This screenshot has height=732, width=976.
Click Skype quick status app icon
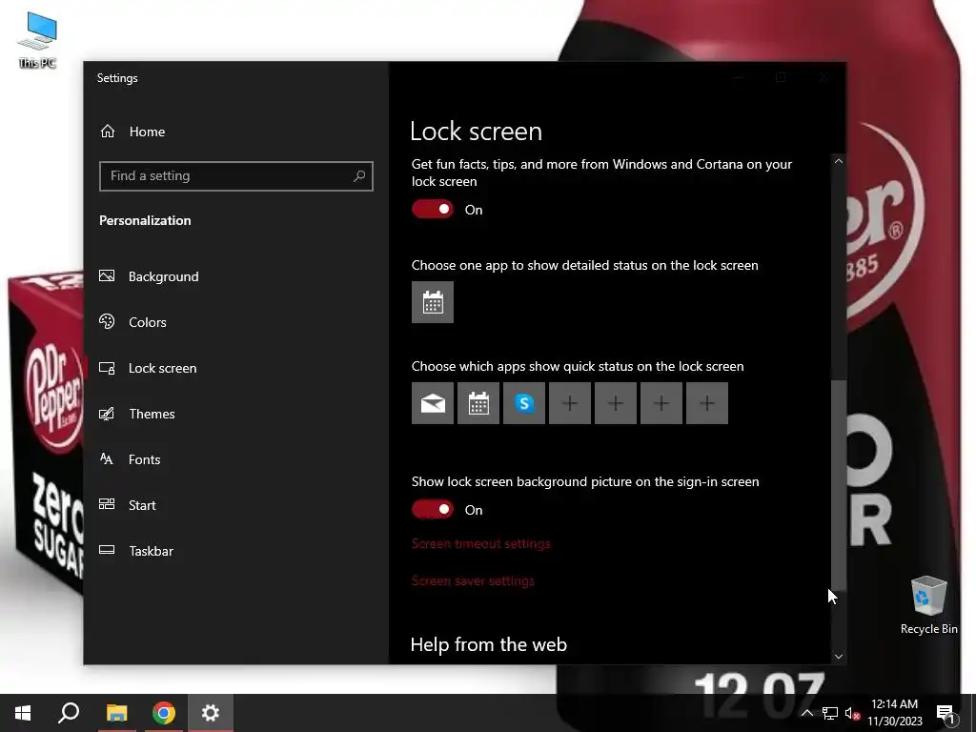(x=524, y=403)
